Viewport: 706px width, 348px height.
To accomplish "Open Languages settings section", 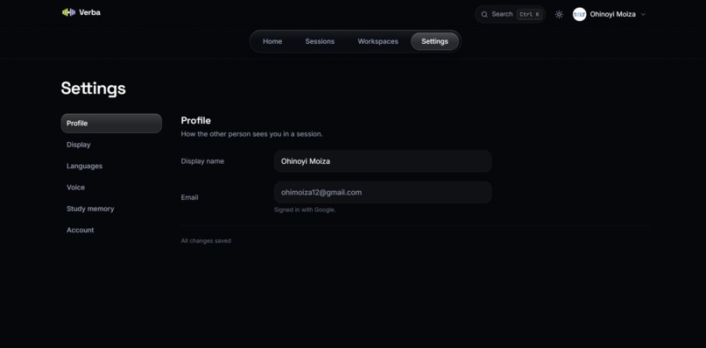I will [111, 166].
